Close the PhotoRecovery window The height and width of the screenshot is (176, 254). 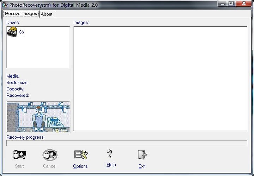pos(244,4)
